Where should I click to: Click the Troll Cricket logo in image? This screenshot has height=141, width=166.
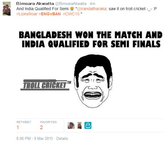(46, 85)
